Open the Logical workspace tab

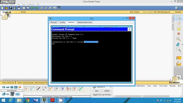click(7, 12)
